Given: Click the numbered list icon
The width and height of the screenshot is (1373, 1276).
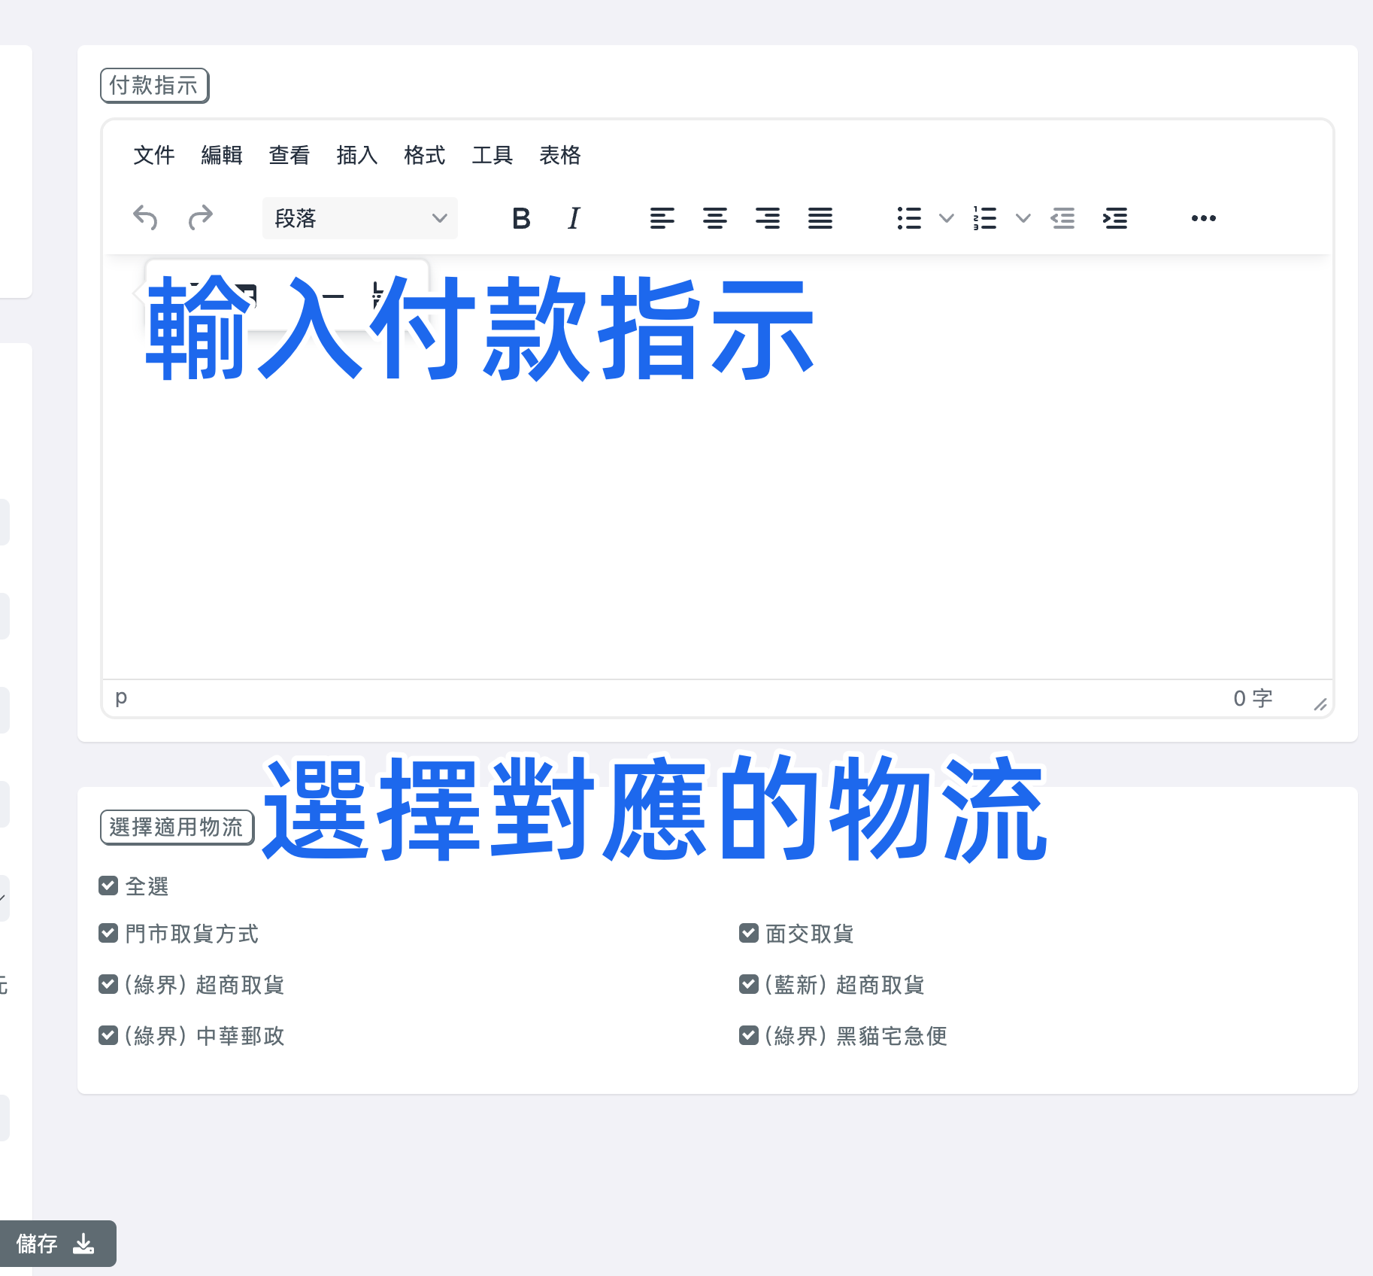Looking at the screenshot, I should point(984,218).
